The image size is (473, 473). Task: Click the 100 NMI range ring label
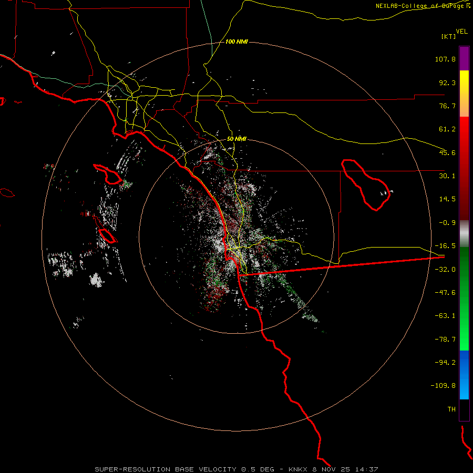pyautogui.click(x=236, y=42)
